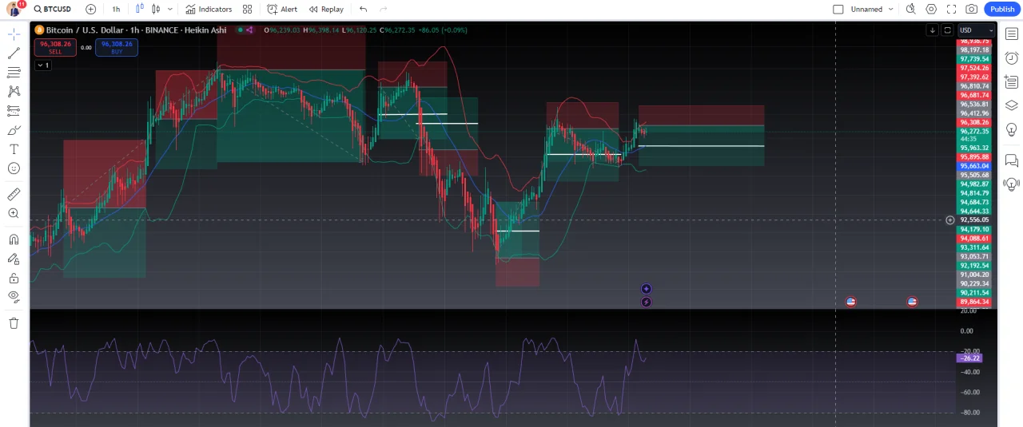Viewport: 1023px width, 427px height.
Task: Toggle auto-fit price scale icon
Action: pos(947,30)
